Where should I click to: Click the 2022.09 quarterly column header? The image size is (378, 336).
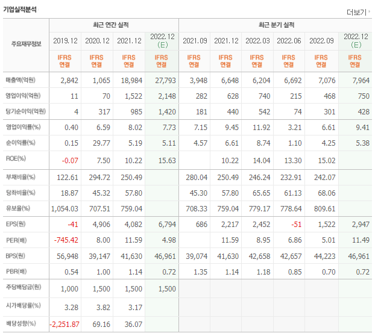(x=321, y=41)
